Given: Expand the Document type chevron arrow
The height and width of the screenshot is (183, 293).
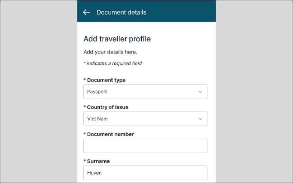Looking at the screenshot, I should pyautogui.click(x=200, y=92).
